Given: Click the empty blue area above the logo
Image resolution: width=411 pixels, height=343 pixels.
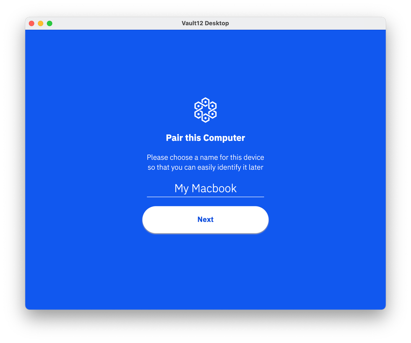Looking at the screenshot, I should point(205,63).
